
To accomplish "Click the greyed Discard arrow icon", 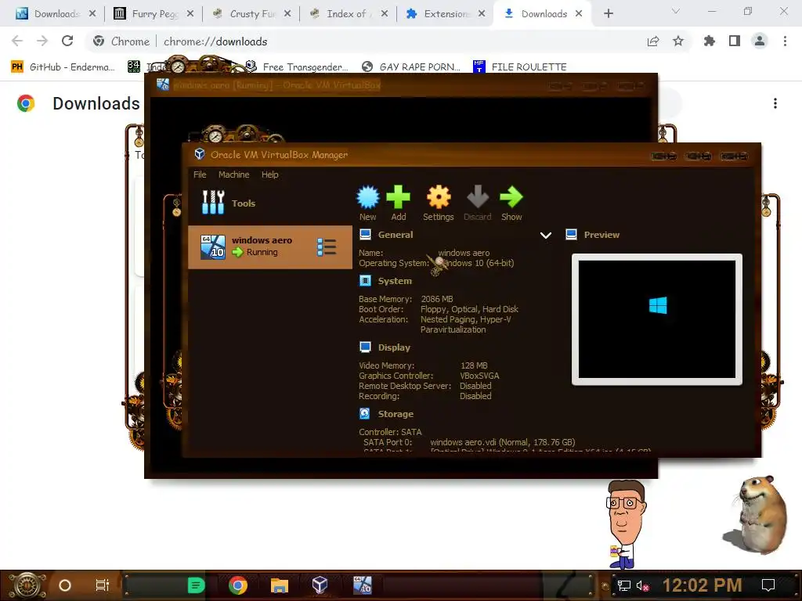I will (478, 197).
